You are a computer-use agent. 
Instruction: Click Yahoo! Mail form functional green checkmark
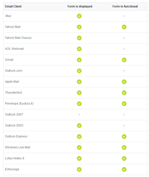coord(124,27)
